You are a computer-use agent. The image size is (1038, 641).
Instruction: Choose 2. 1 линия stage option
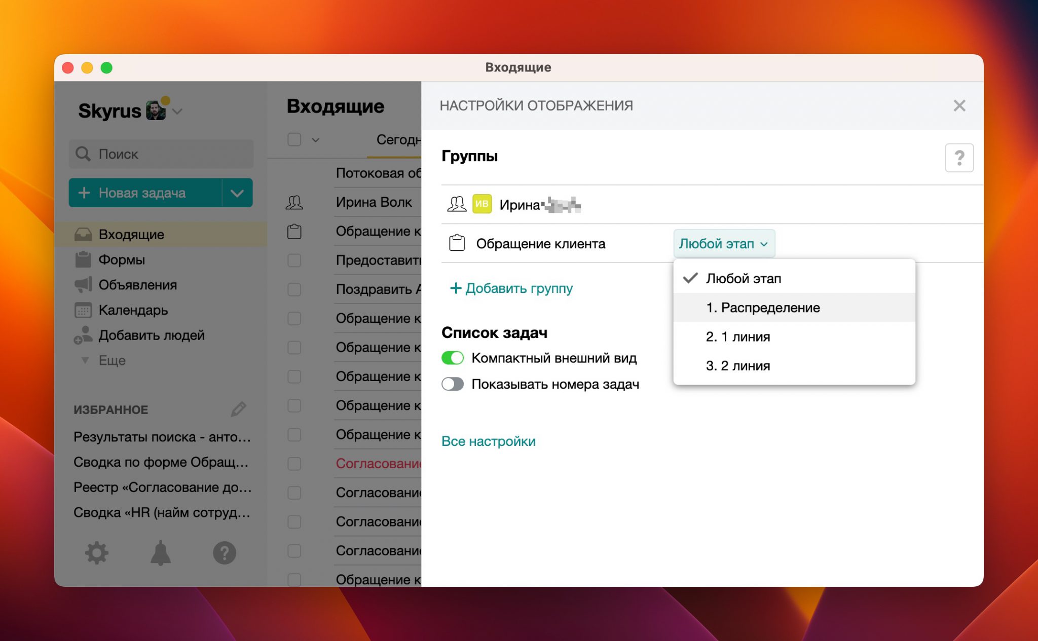point(794,336)
